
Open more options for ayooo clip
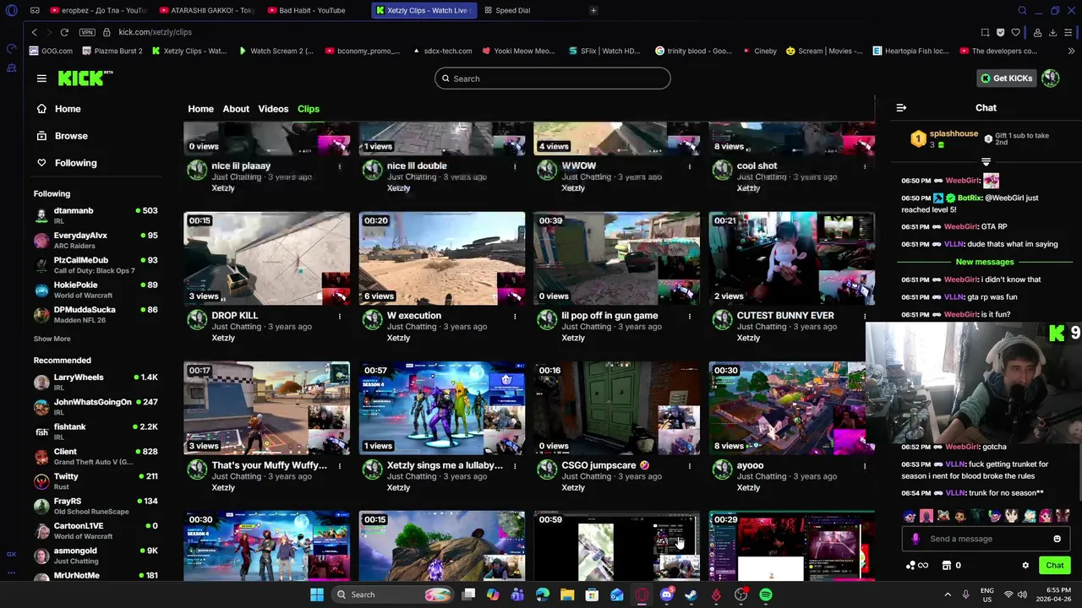(865, 465)
